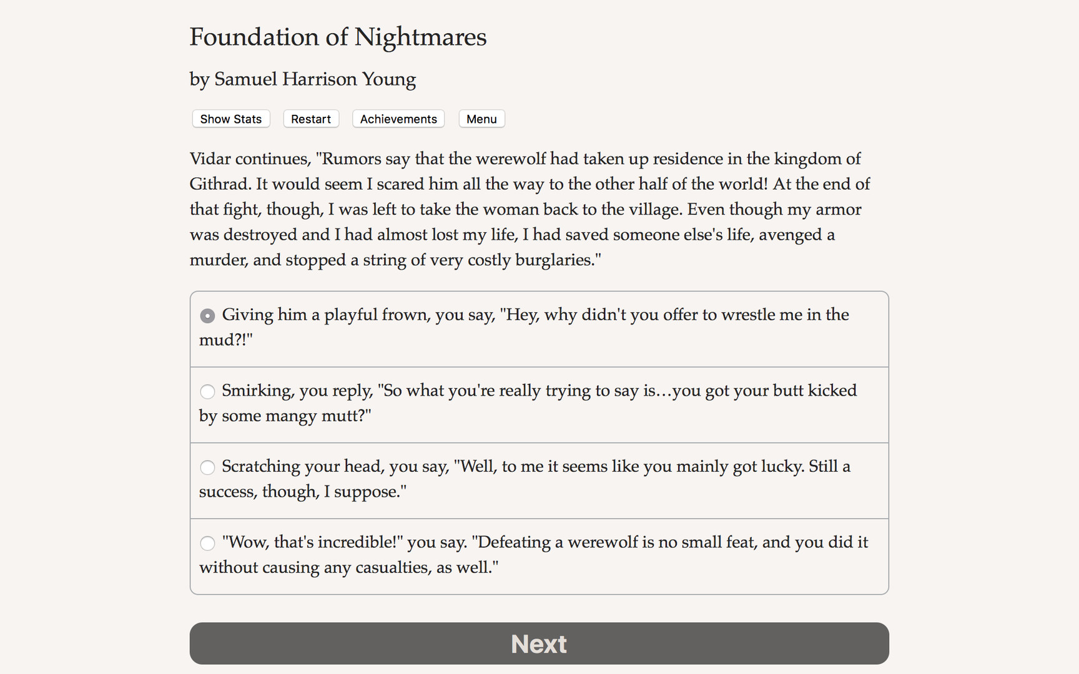The width and height of the screenshot is (1079, 674).
Task: Mark the praise option's radio button
Action: tap(207, 543)
